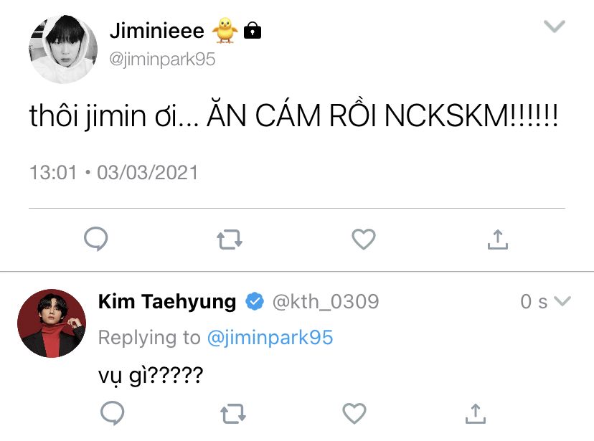This screenshot has height=441, width=594.
Task: Retweet Kim Taehyung's reply
Action: pyautogui.click(x=232, y=413)
